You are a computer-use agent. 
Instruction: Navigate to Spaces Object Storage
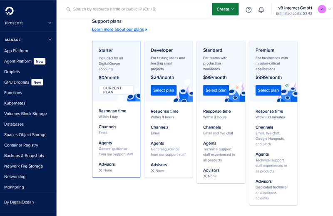25,135
